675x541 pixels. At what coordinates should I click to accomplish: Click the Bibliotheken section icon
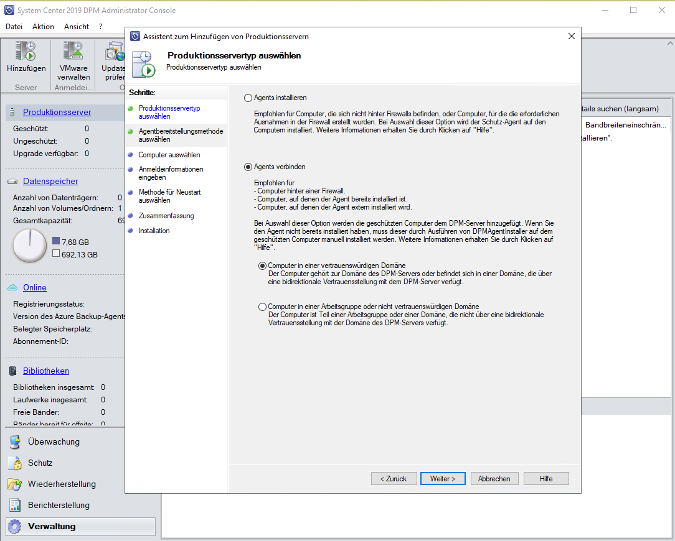click(13, 371)
